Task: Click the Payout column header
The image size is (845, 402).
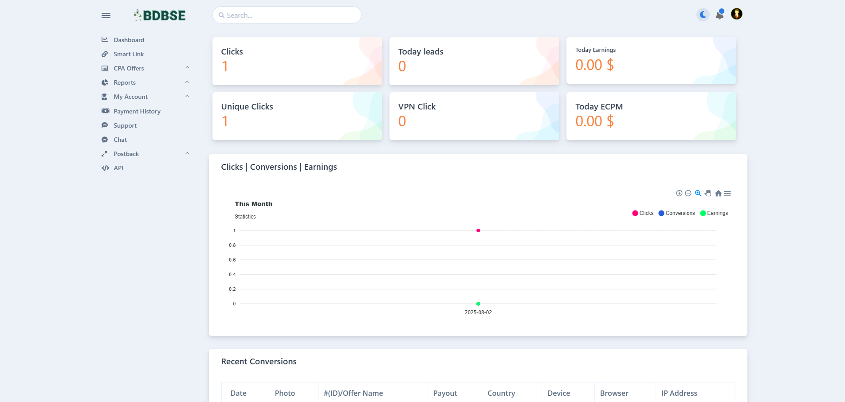Action: coord(445,393)
